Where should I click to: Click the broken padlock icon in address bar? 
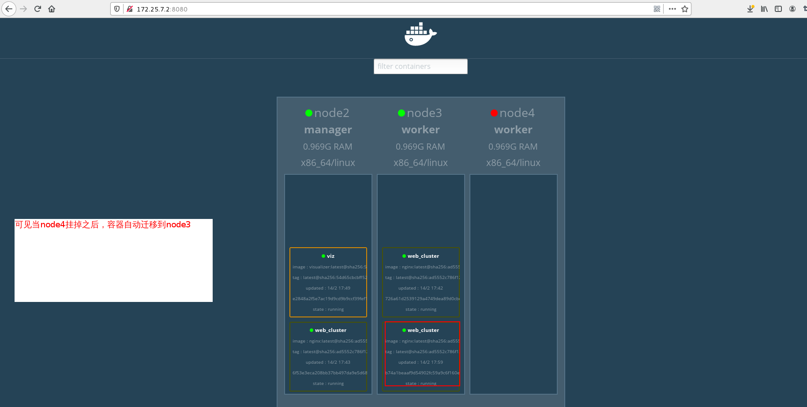point(129,8)
